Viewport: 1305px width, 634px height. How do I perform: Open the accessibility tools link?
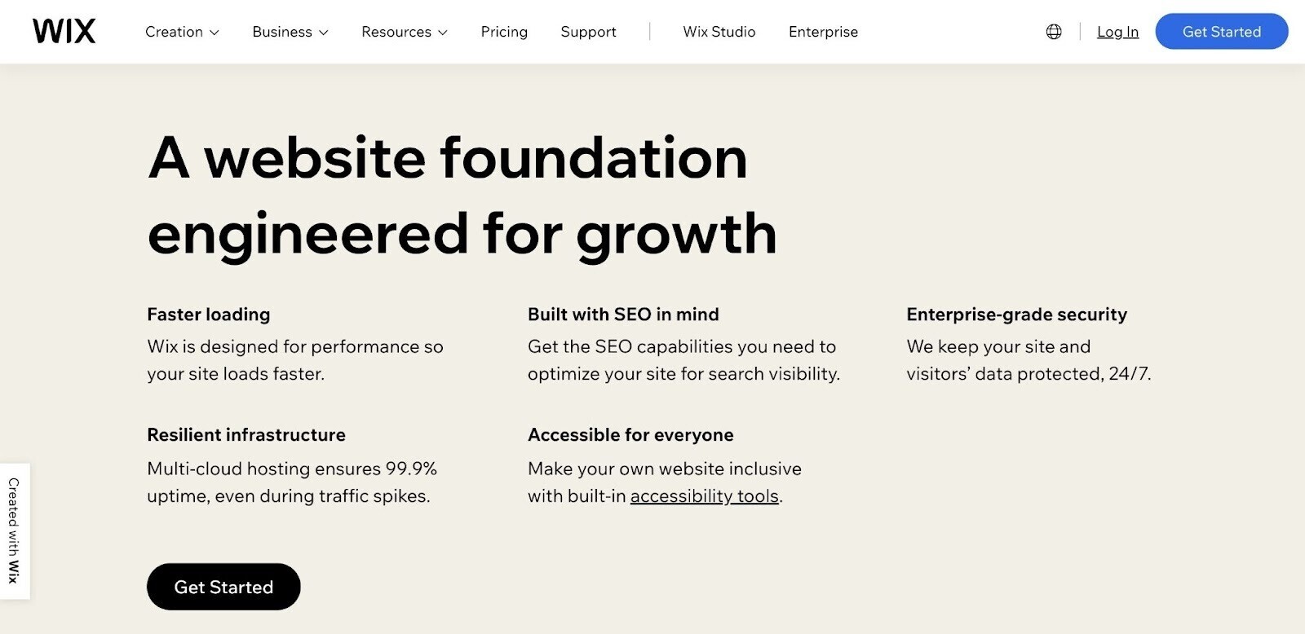tap(705, 495)
